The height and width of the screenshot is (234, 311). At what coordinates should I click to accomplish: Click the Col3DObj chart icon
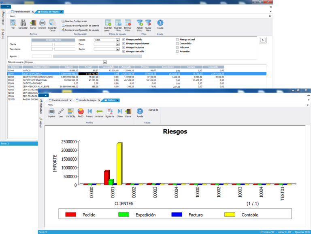tap(70, 112)
